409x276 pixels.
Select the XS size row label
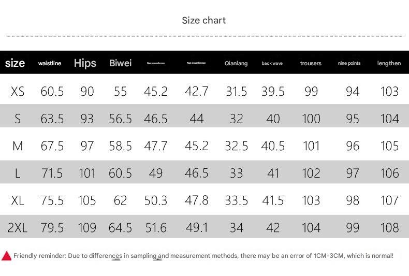[18, 92]
